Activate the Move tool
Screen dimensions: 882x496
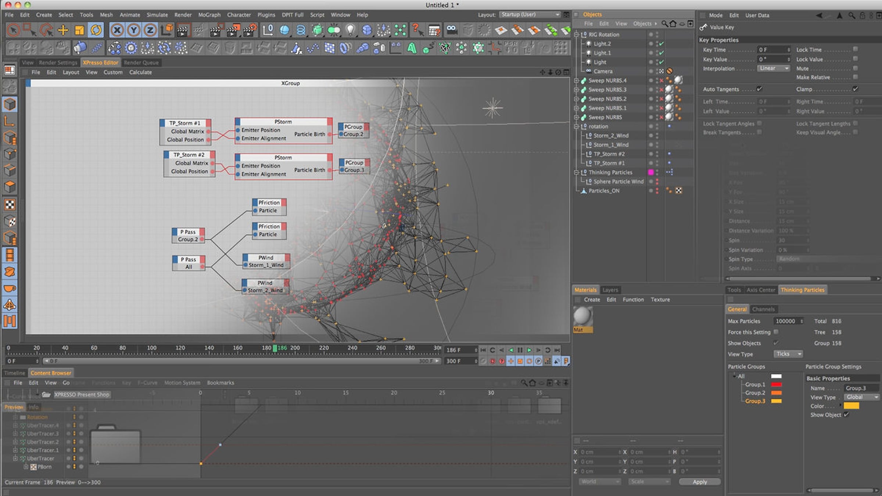point(63,30)
